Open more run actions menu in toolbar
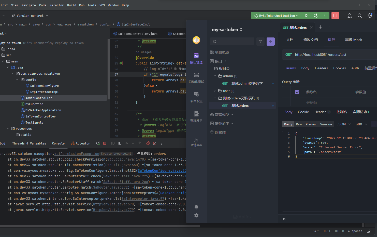This screenshot has width=377, height=237. point(325,16)
